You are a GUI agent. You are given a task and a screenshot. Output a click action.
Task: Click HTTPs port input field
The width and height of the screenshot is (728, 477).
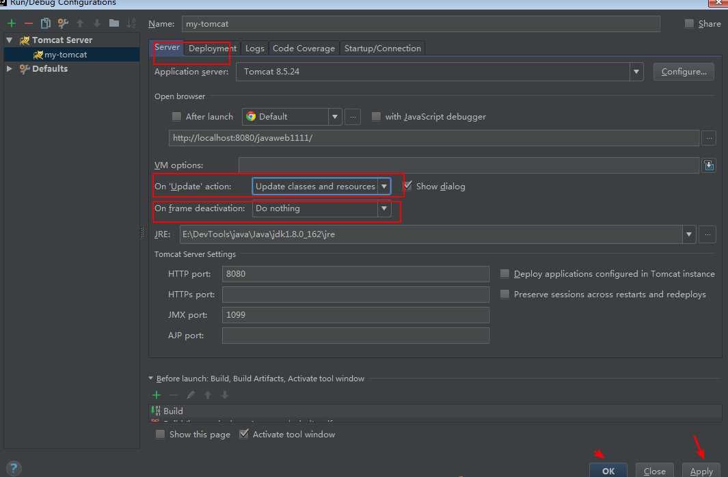click(355, 294)
